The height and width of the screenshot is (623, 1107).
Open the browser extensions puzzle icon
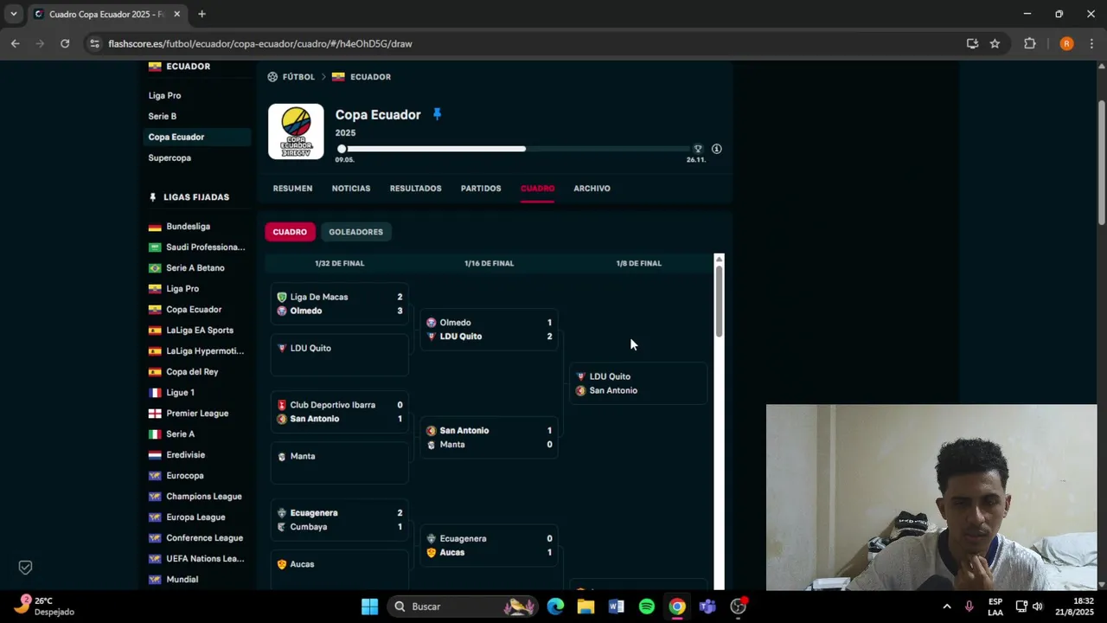[1029, 43]
